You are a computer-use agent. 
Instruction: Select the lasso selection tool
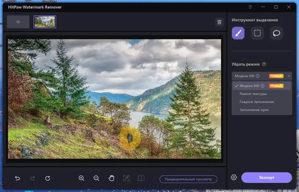click(x=276, y=33)
